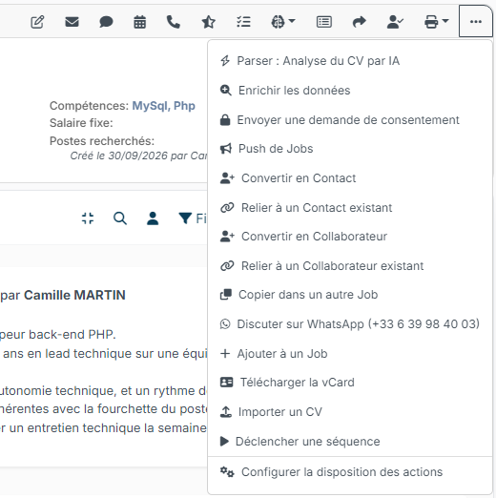Viewport: 496px width, 498px height.
Task: Select Convertir en Contact
Action: point(350,178)
